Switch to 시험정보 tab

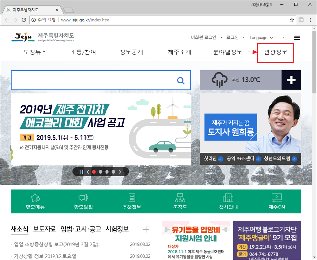[117, 229]
